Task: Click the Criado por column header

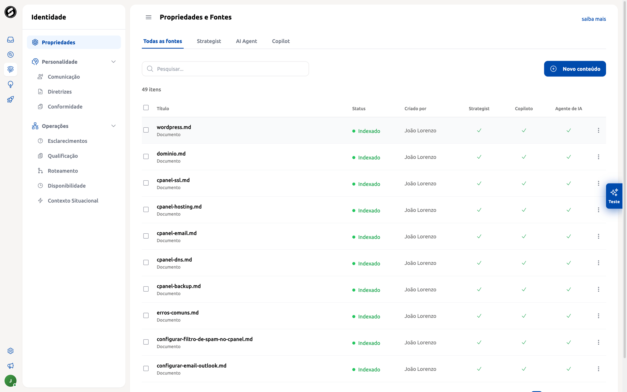Action: pos(415,109)
